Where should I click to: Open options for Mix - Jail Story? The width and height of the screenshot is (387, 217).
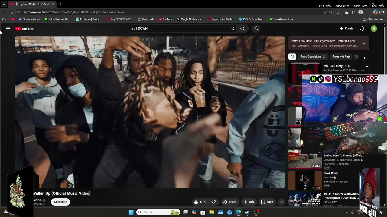click(368, 66)
